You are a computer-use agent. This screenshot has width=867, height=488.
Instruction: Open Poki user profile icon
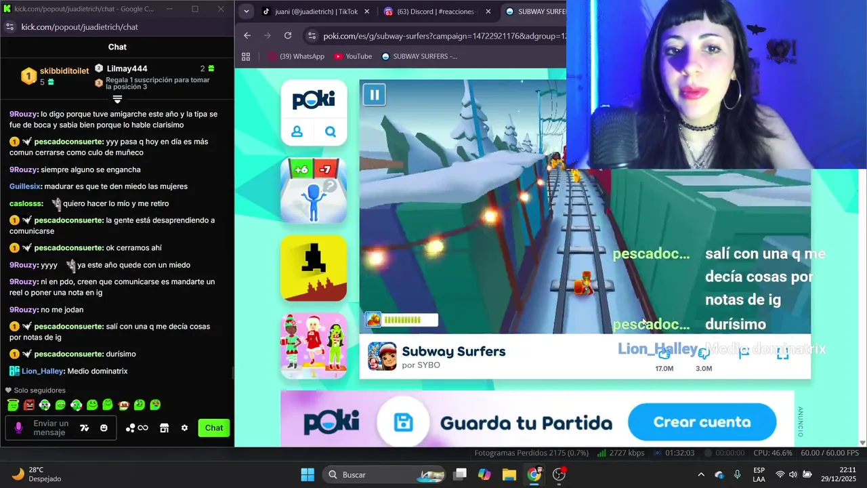297,131
